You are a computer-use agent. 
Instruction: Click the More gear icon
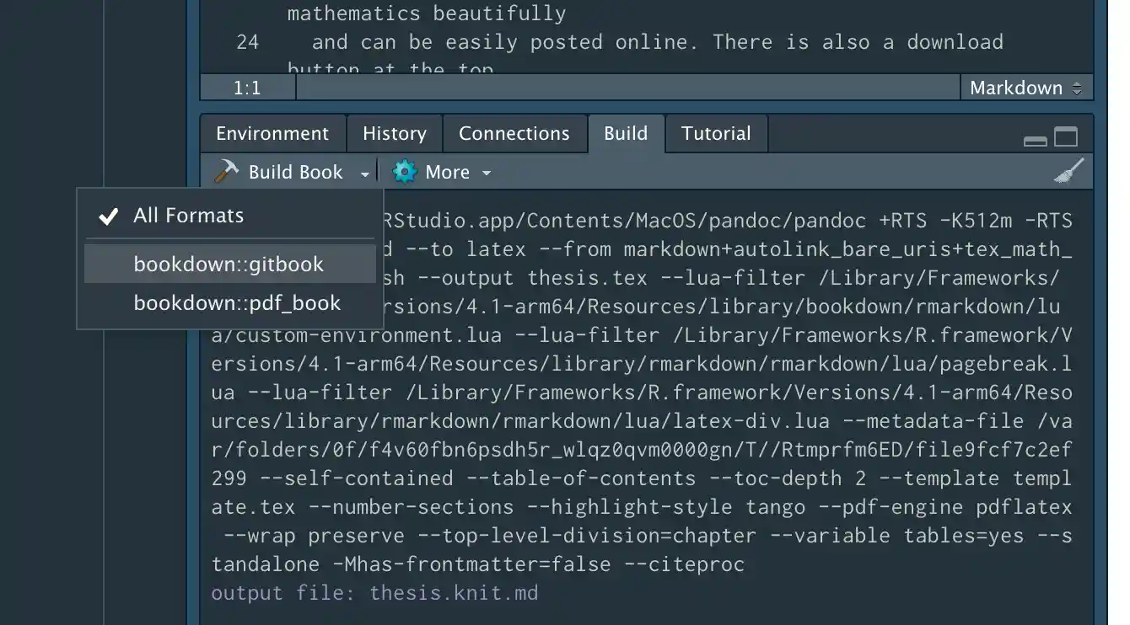click(405, 172)
